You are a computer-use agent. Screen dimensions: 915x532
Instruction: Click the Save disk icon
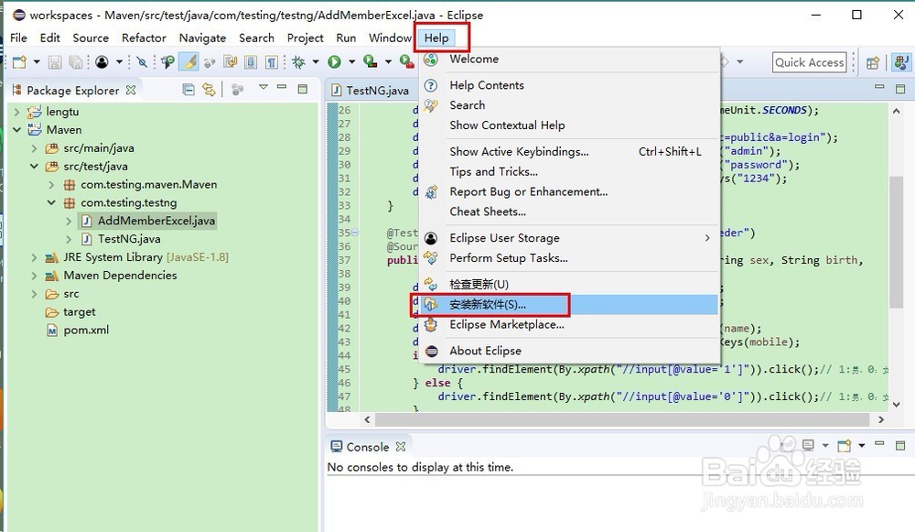(x=55, y=62)
